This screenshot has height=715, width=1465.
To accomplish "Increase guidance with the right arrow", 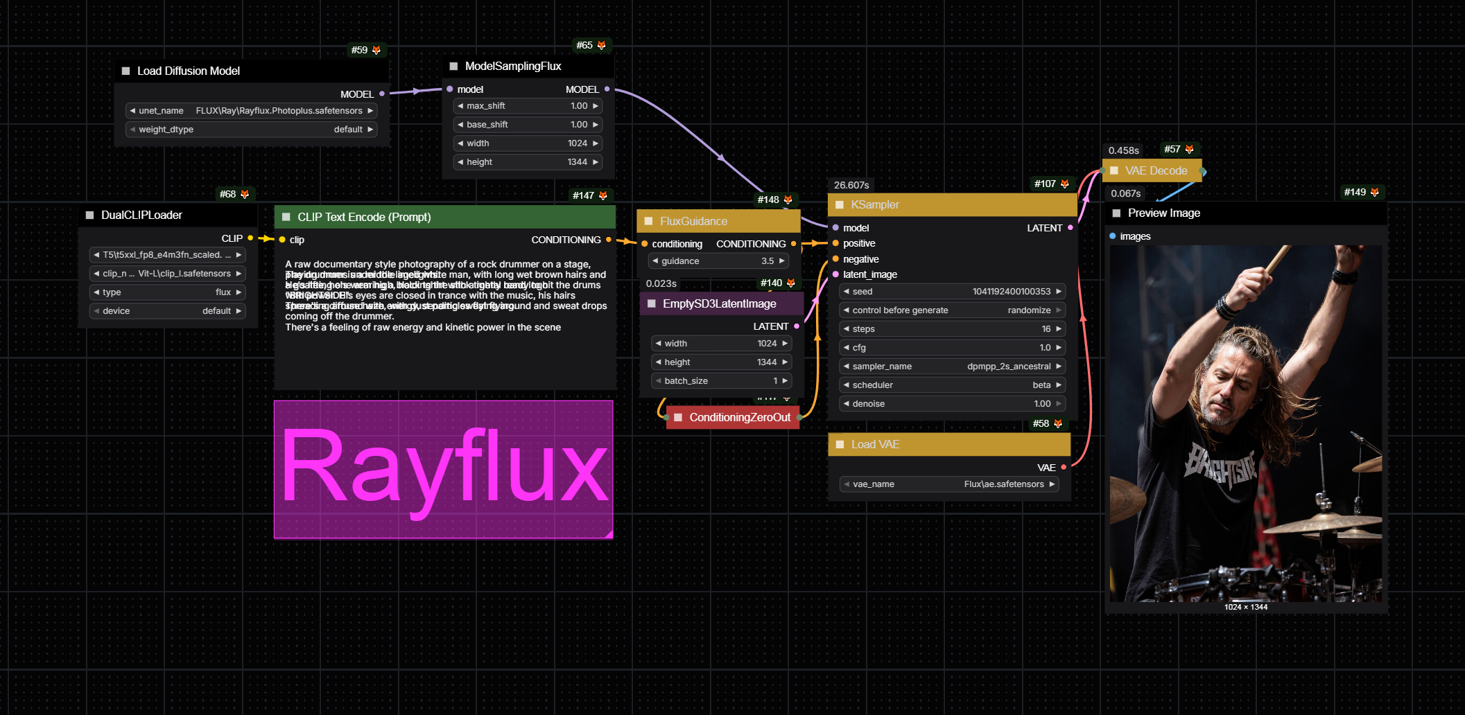I will [x=782, y=261].
